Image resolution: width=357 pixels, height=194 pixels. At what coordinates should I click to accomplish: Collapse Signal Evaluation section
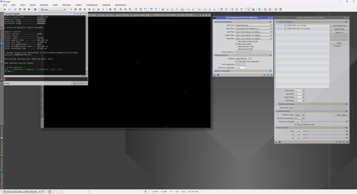point(271,71)
